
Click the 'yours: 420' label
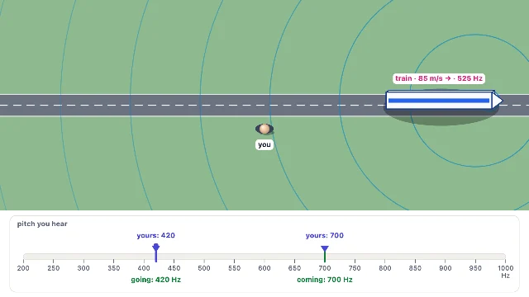pyautogui.click(x=156, y=235)
